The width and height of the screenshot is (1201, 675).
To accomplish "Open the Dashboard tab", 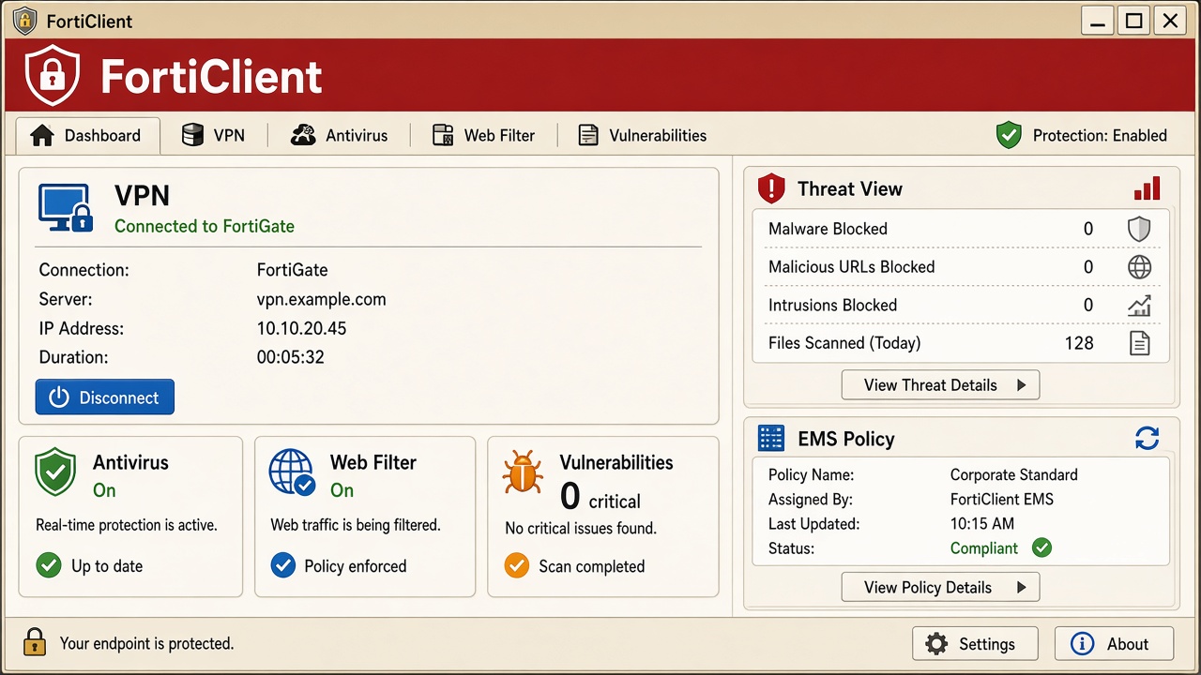I will [88, 136].
